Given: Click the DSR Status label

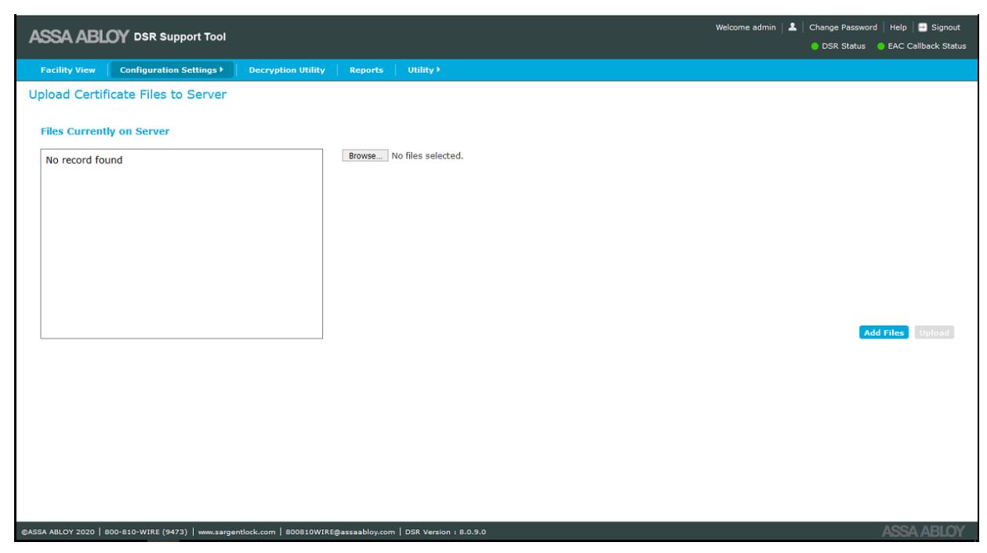Looking at the screenshot, I should (844, 45).
